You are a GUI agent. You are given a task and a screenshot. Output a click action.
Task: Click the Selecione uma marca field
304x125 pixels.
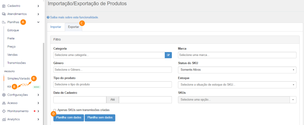click(x=237, y=55)
